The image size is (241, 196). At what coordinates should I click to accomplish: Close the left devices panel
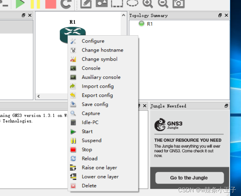[x=30, y=15]
